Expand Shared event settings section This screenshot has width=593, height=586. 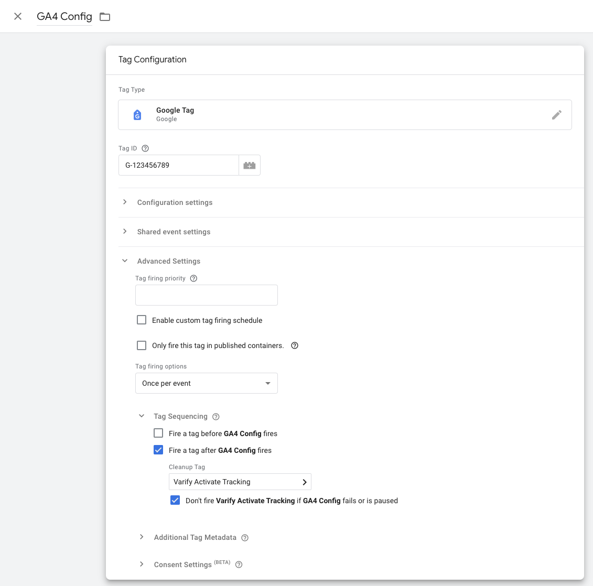(x=125, y=231)
